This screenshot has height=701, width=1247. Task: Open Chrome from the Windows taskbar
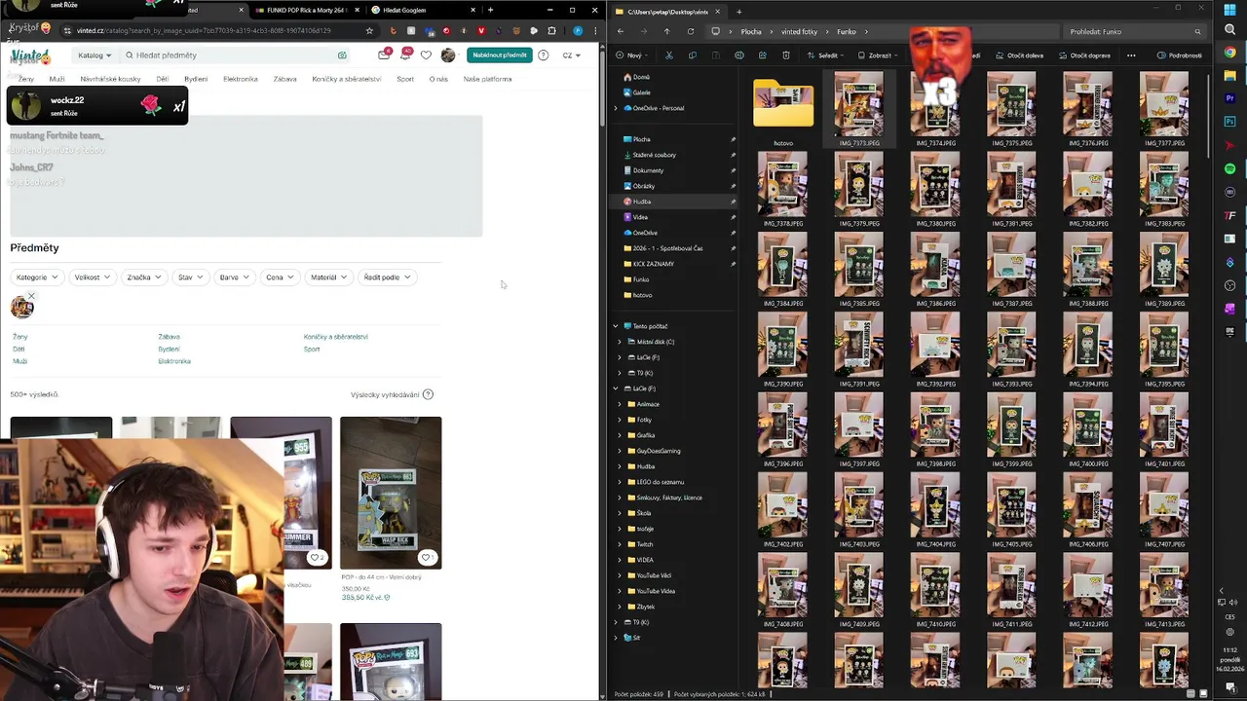[1230, 53]
